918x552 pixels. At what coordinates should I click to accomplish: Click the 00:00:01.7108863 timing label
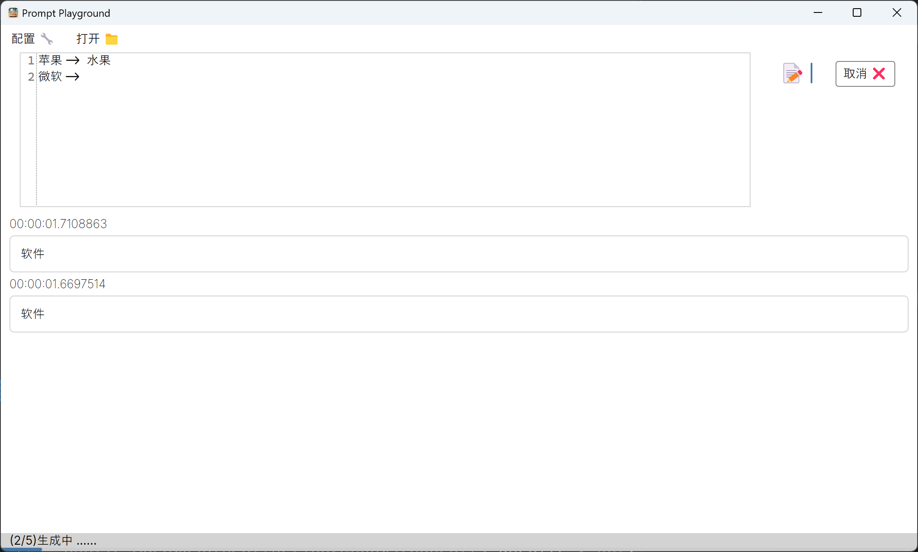point(58,224)
